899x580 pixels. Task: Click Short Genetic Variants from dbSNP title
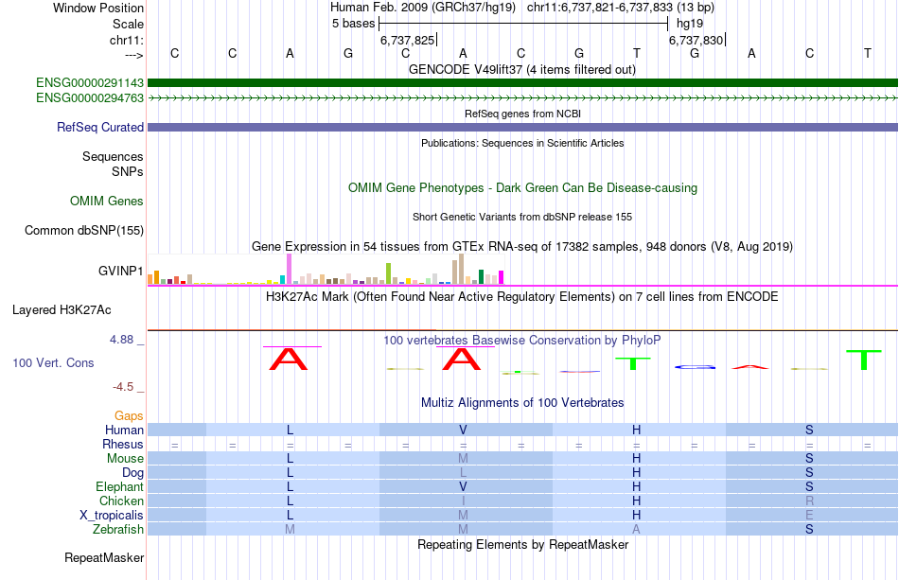(522, 218)
